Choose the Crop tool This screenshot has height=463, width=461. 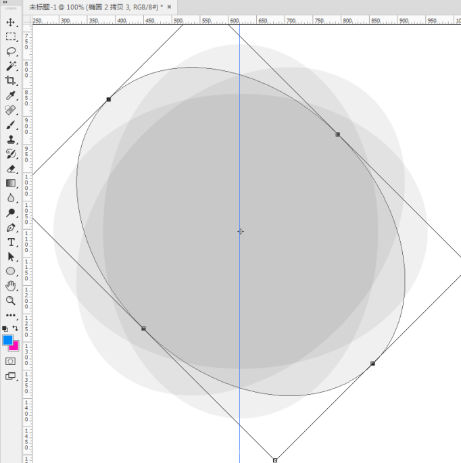pos(11,80)
